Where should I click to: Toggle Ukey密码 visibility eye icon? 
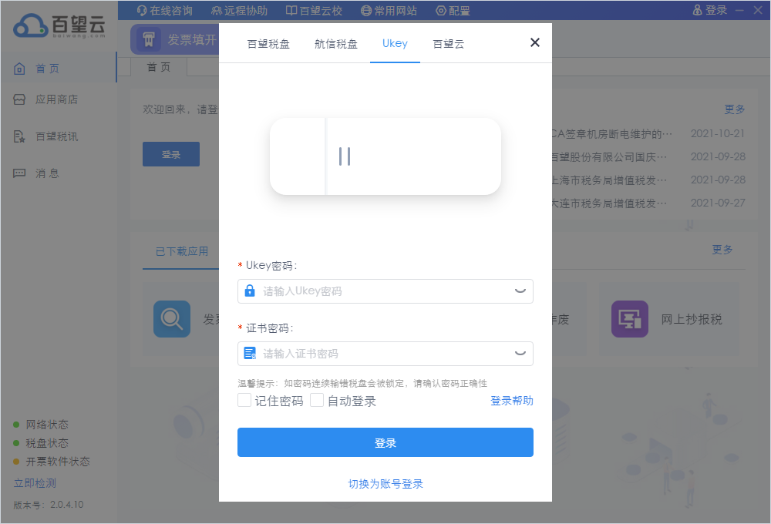pos(520,291)
